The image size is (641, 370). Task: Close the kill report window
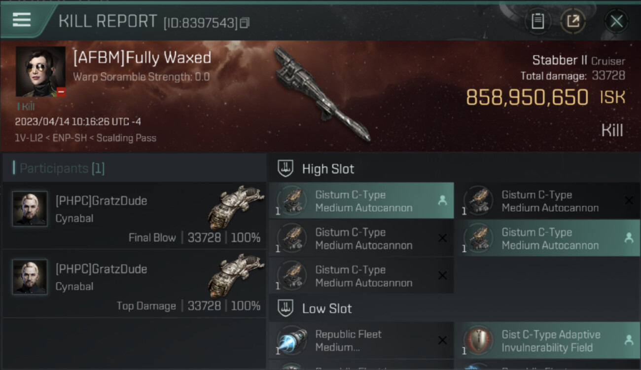coord(616,21)
